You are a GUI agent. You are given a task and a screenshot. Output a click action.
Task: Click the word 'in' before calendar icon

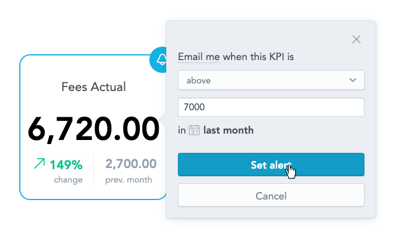coord(182,130)
